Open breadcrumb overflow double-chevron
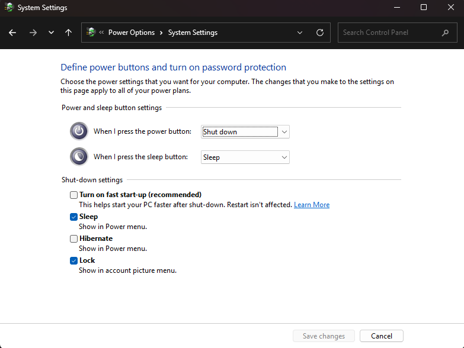This screenshot has width=464, height=348. click(x=101, y=32)
